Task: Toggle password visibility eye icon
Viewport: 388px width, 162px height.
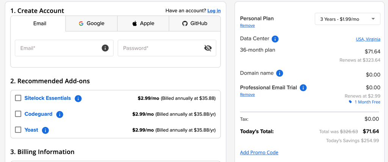Action: click(208, 48)
